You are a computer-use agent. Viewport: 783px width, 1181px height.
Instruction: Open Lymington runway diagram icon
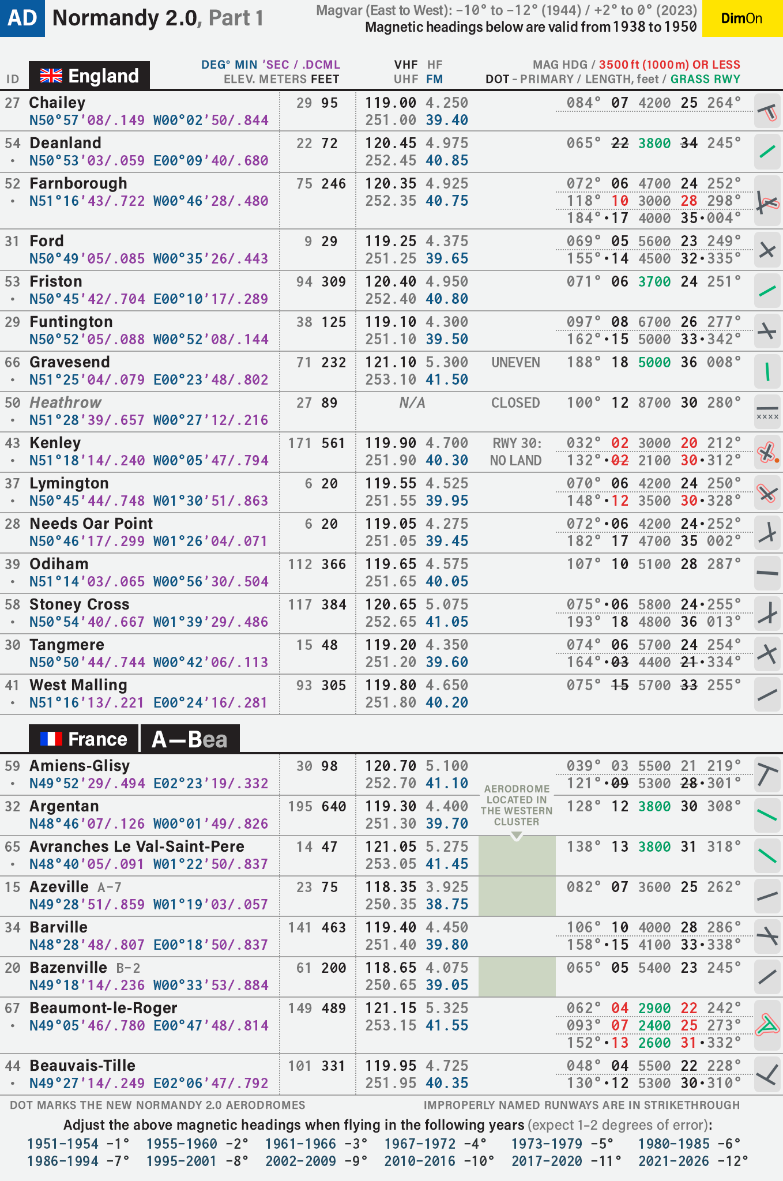[767, 492]
